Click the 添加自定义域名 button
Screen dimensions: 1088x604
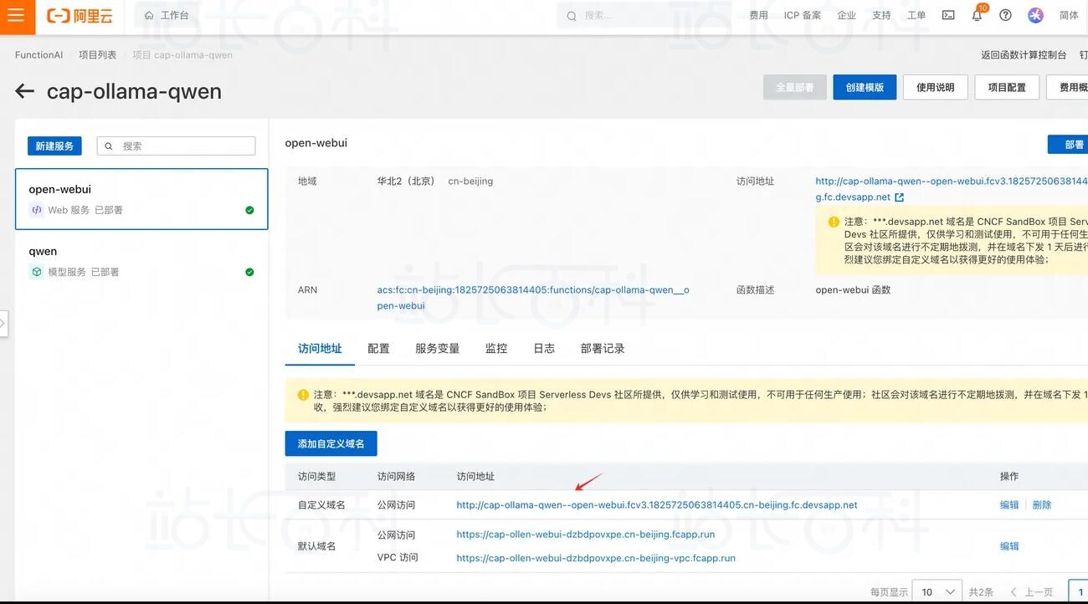(x=331, y=443)
